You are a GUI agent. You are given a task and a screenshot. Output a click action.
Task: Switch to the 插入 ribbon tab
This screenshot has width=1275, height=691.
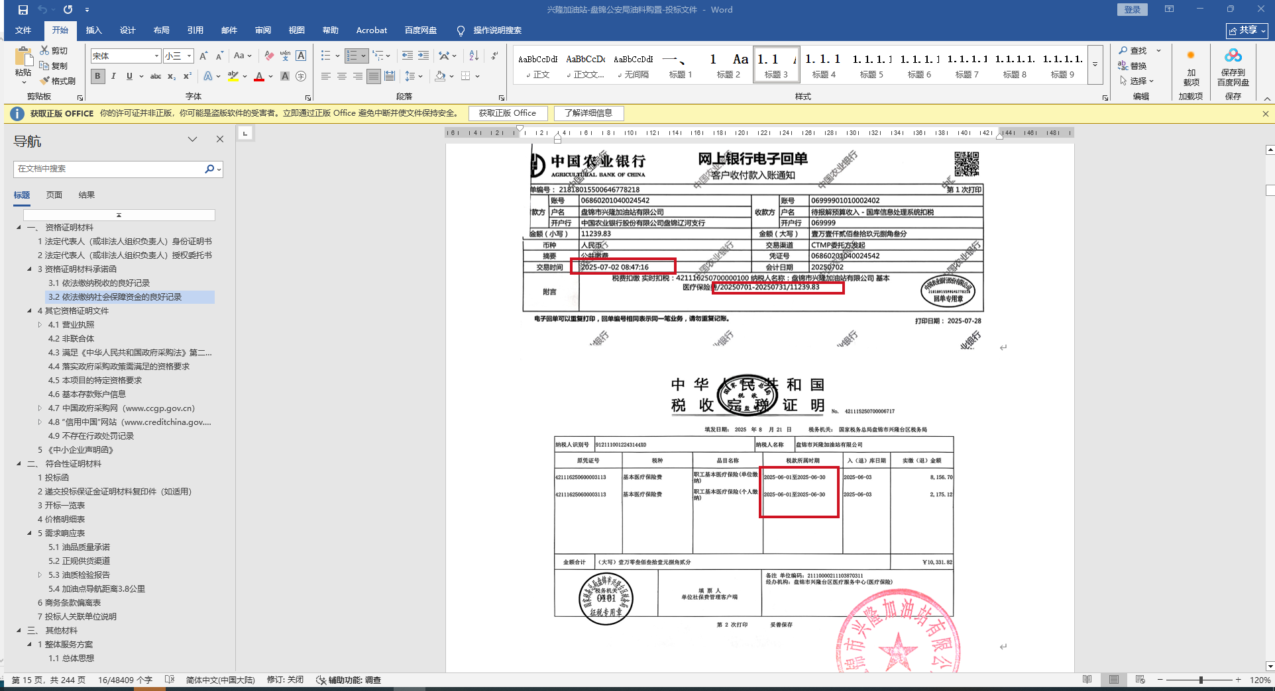[93, 30]
